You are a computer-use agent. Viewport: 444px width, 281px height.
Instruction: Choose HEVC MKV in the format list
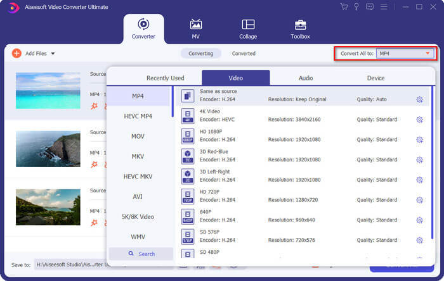coord(138,177)
